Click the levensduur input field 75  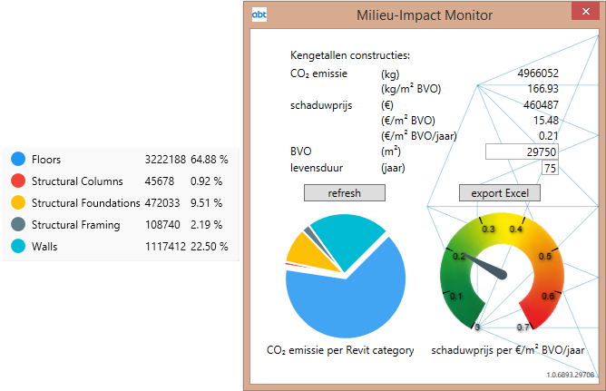pos(550,168)
